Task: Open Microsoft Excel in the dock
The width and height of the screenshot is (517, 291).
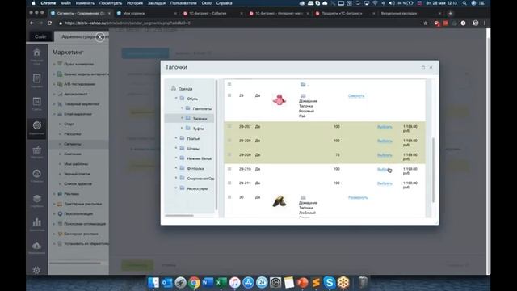Action: [221, 282]
